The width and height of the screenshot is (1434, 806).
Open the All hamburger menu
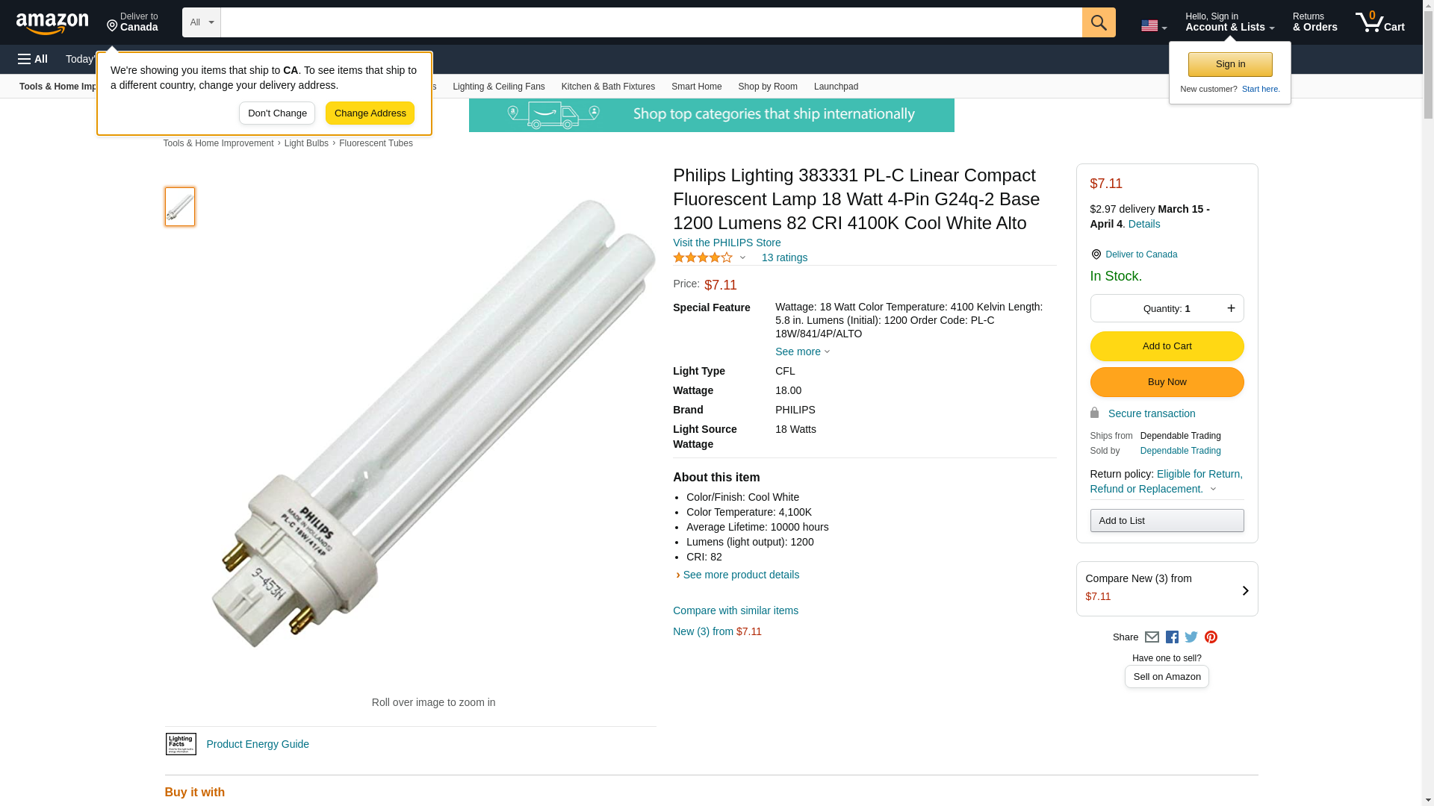33,59
